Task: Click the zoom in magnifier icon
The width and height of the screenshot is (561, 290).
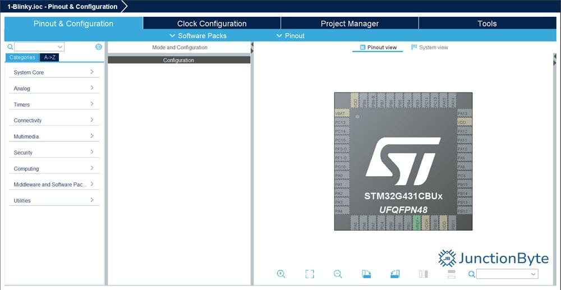Action: click(281, 274)
